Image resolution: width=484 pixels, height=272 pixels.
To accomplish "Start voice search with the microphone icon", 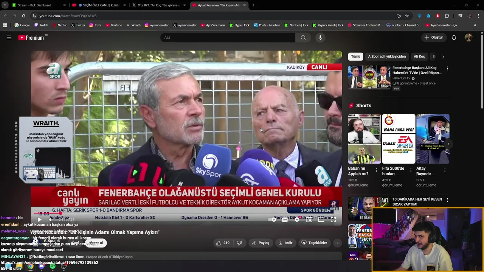I will point(320,37).
